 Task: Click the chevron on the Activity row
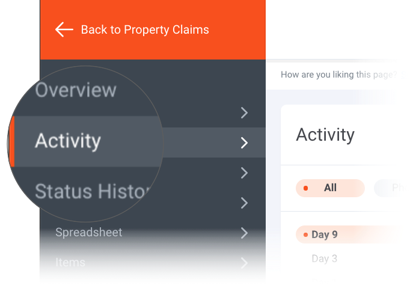click(x=244, y=142)
